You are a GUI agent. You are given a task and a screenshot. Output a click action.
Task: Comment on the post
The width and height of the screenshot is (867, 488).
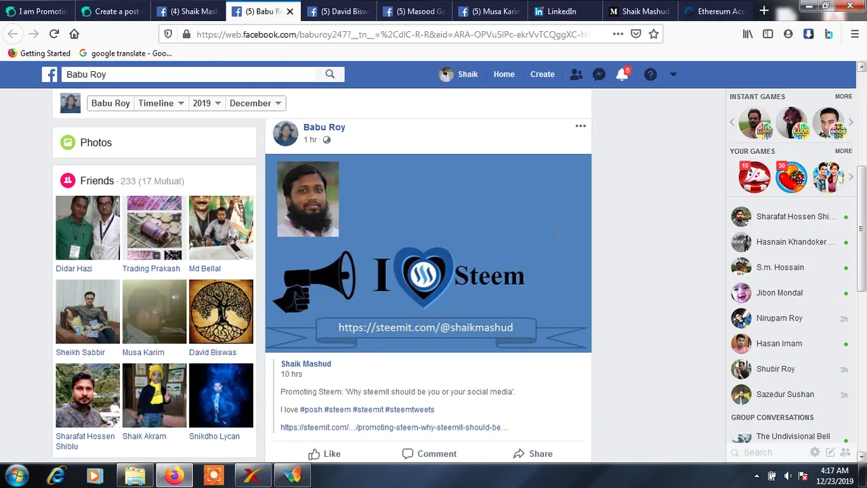tap(429, 453)
